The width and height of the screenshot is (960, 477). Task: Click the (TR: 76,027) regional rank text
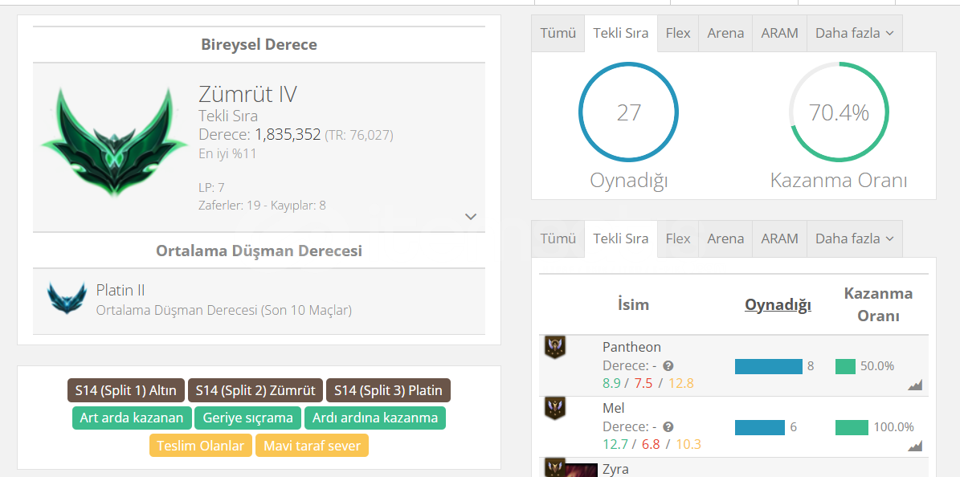(x=359, y=135)
